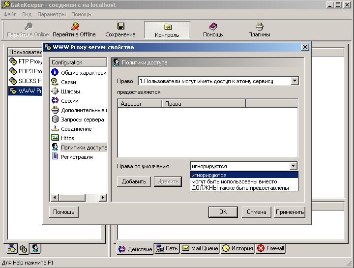Click the gears tab icon at bottom-left
354x268 pixels.
[23, 249]
